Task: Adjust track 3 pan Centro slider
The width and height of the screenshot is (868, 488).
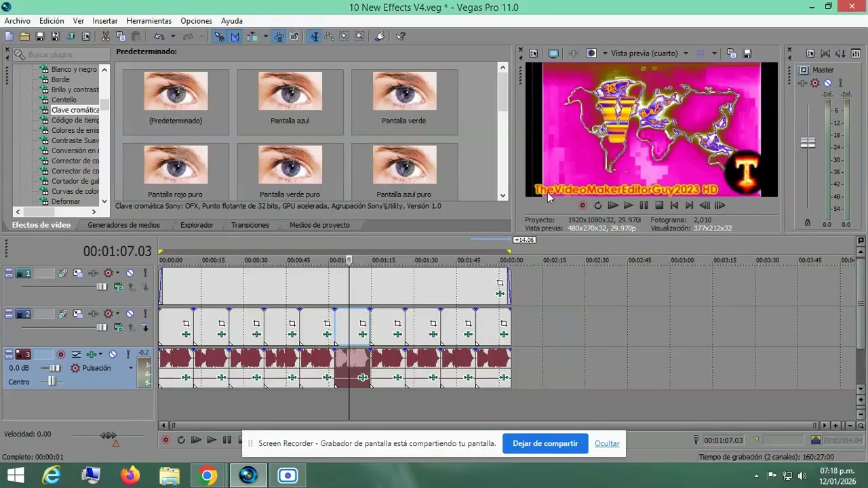Action: point(52,382)
